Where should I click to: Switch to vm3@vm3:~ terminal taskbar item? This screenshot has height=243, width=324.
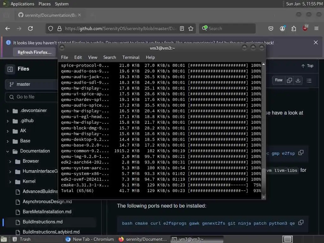click(x=197, y=239)
